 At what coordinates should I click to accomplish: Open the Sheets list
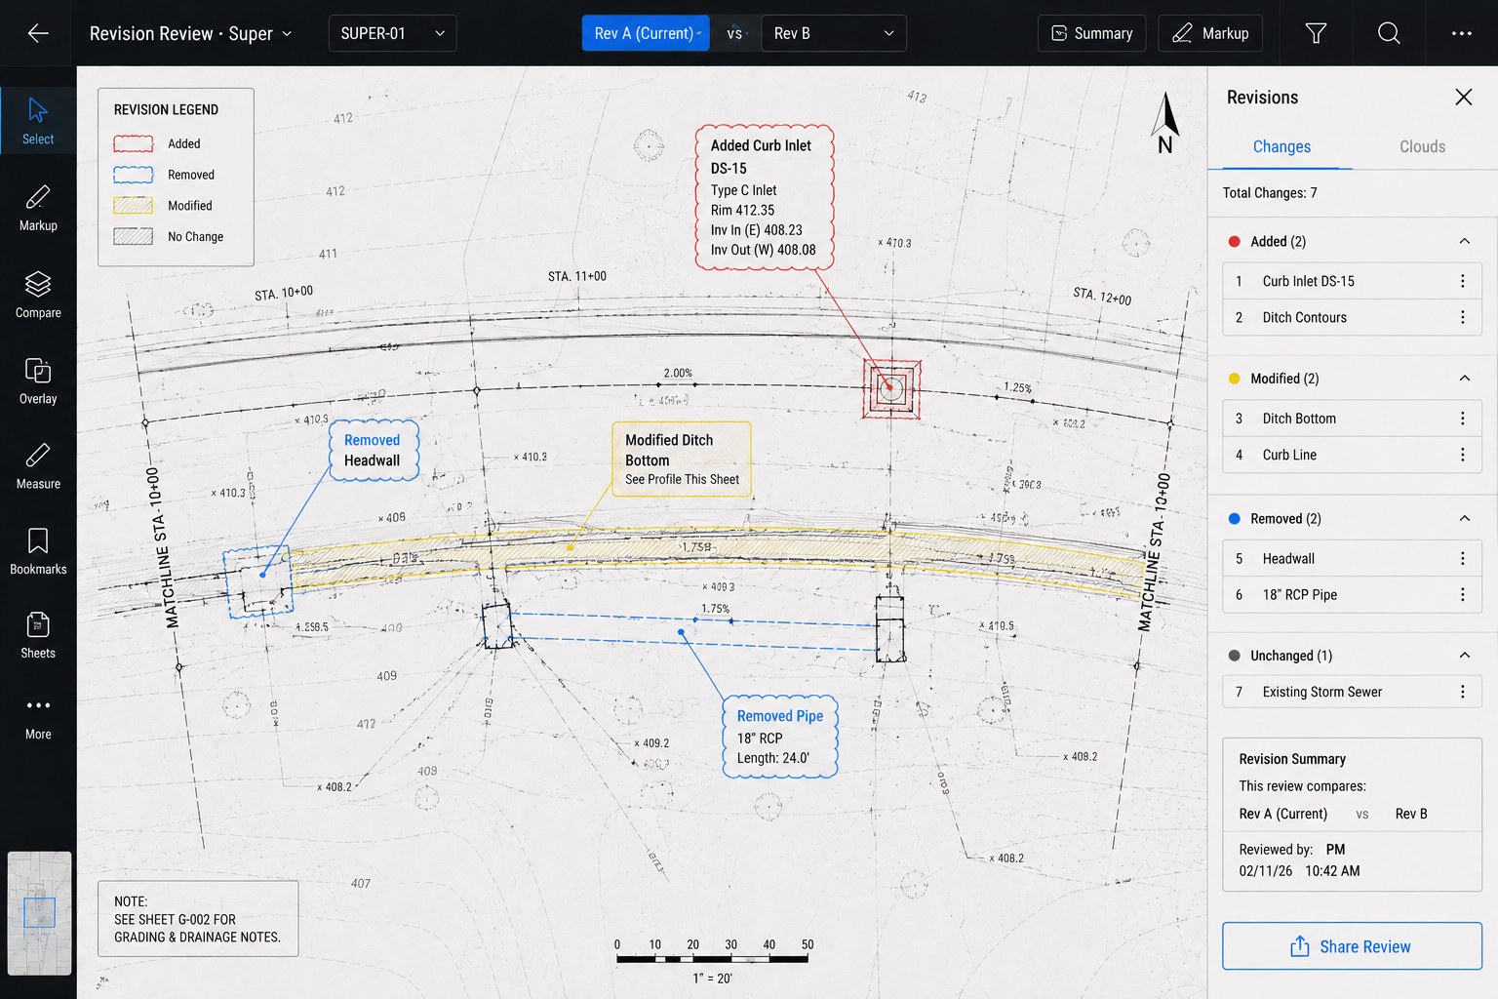point(38,635)
